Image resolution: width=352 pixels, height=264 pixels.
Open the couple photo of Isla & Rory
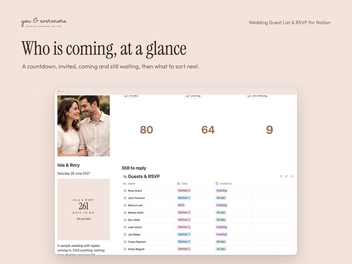click(83, 126)
